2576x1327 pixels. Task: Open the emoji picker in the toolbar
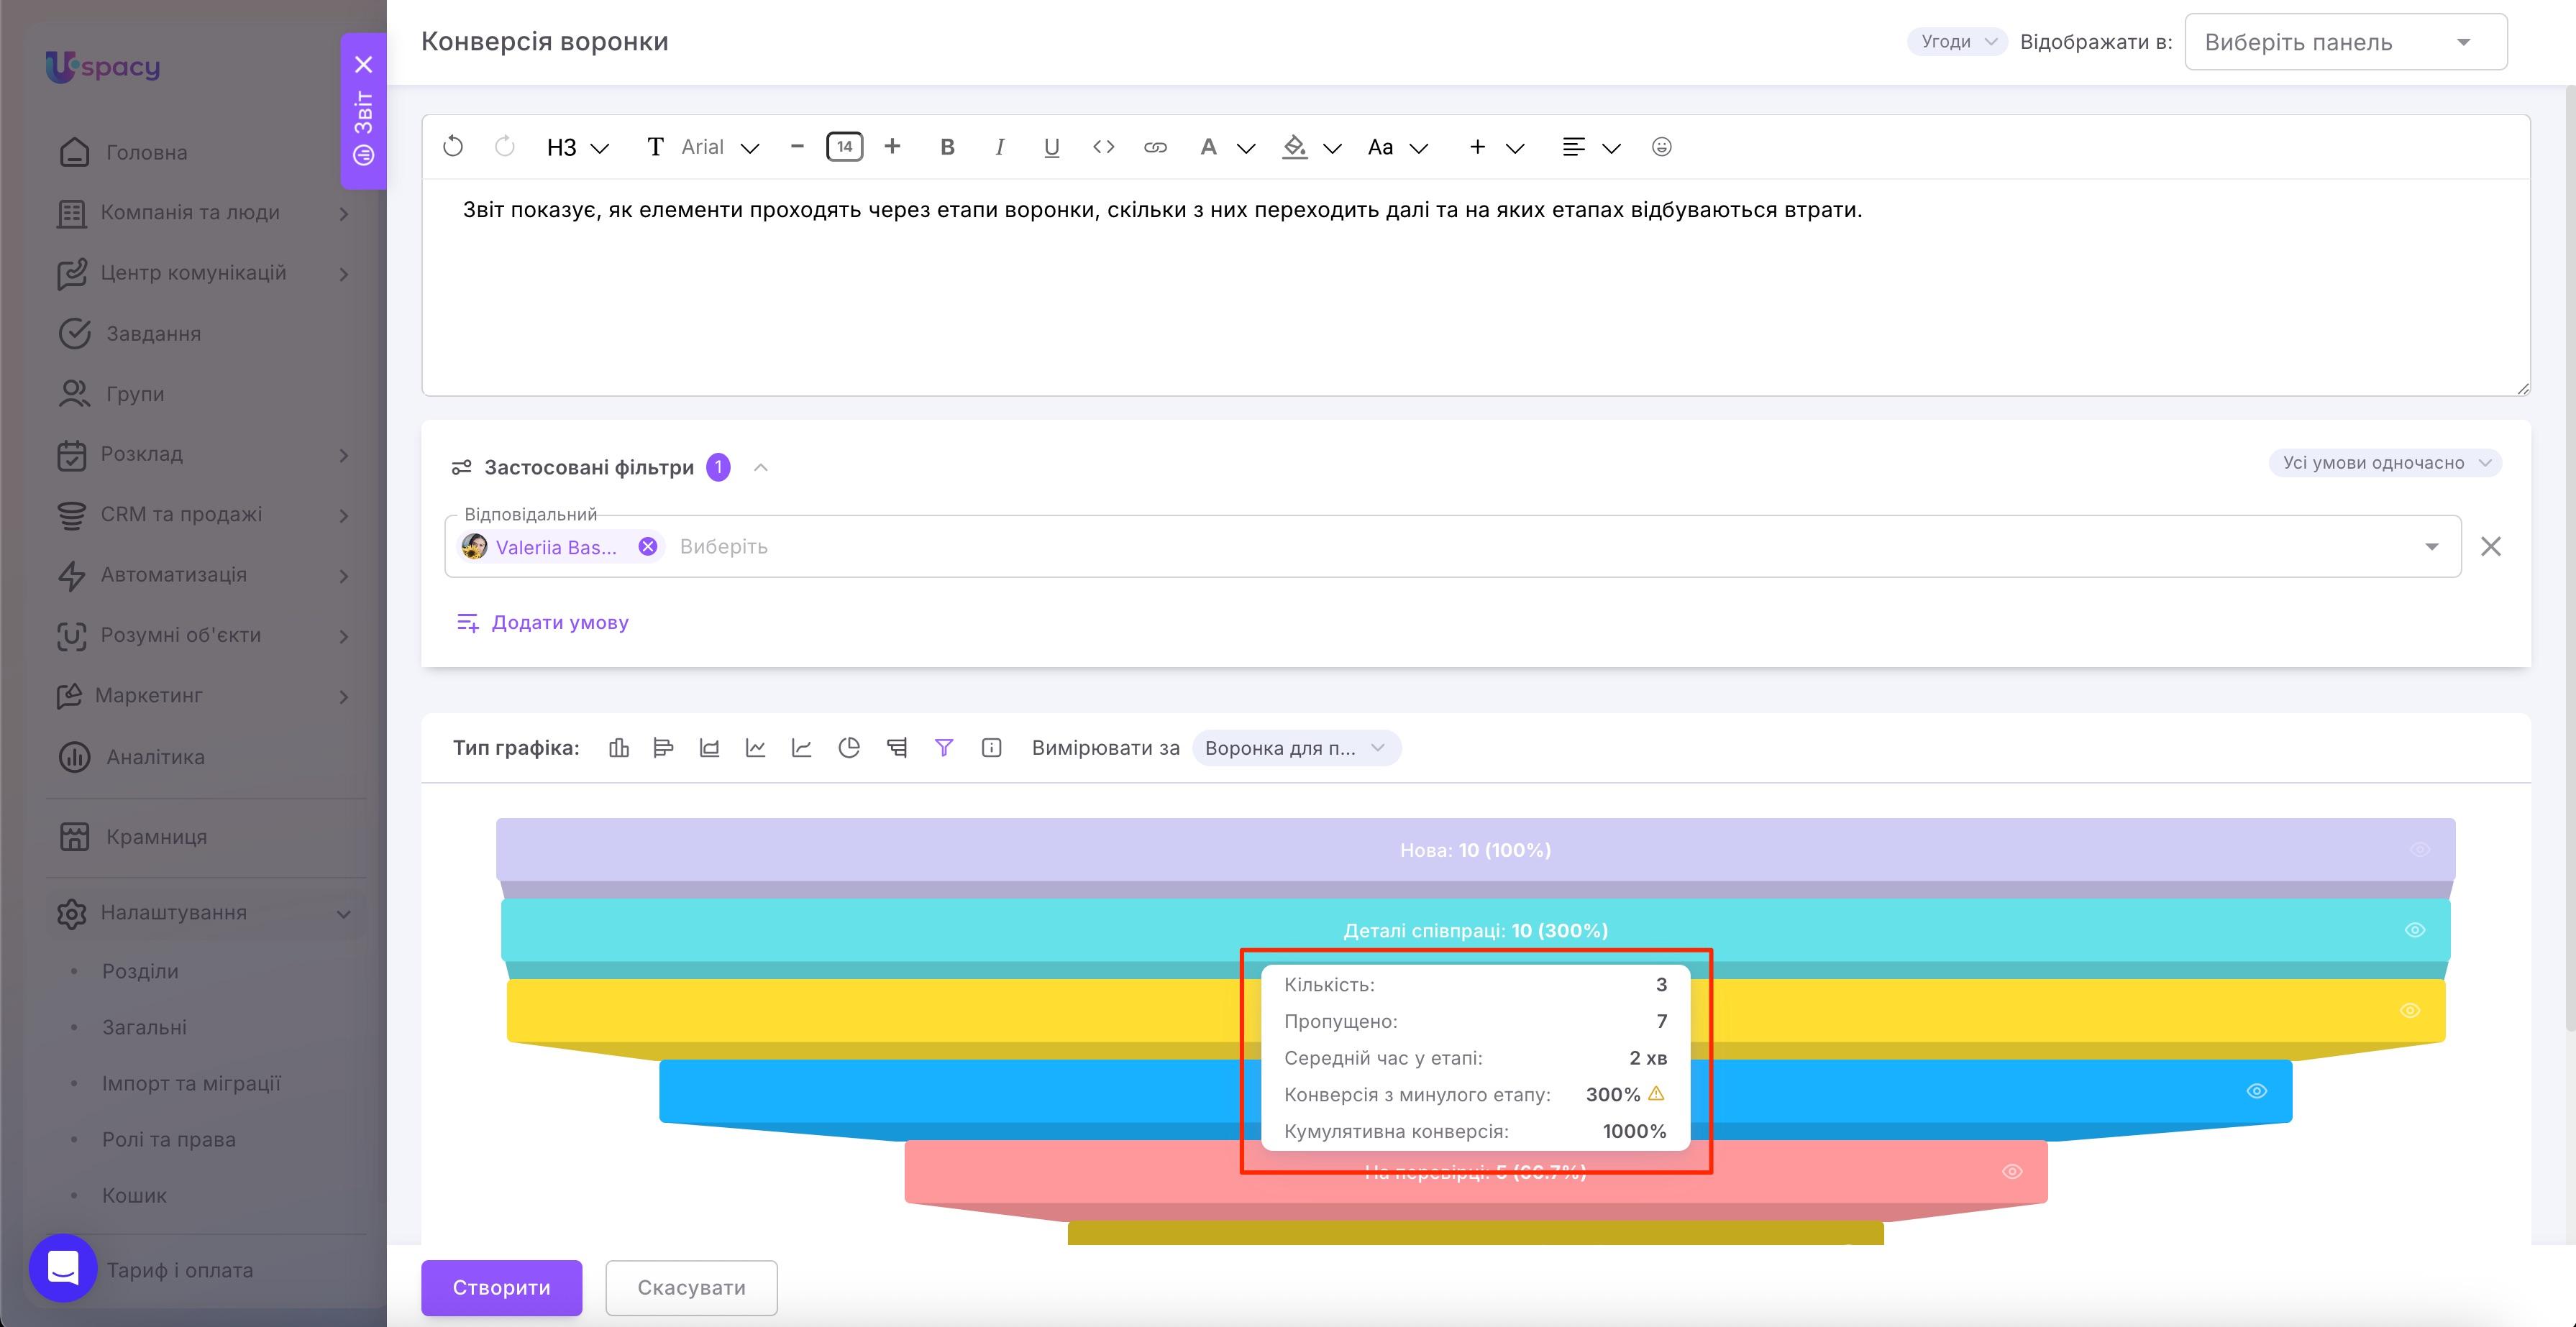[x=1661, y=147]
